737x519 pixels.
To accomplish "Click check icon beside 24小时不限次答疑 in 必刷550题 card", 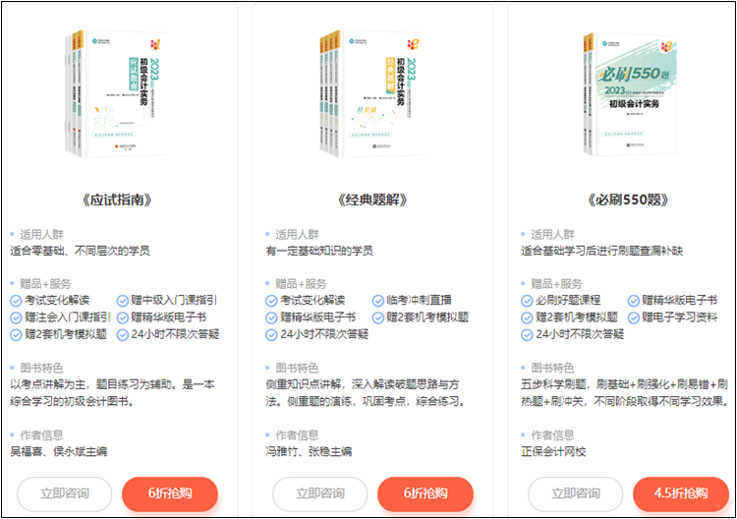I will click(527, 335).
